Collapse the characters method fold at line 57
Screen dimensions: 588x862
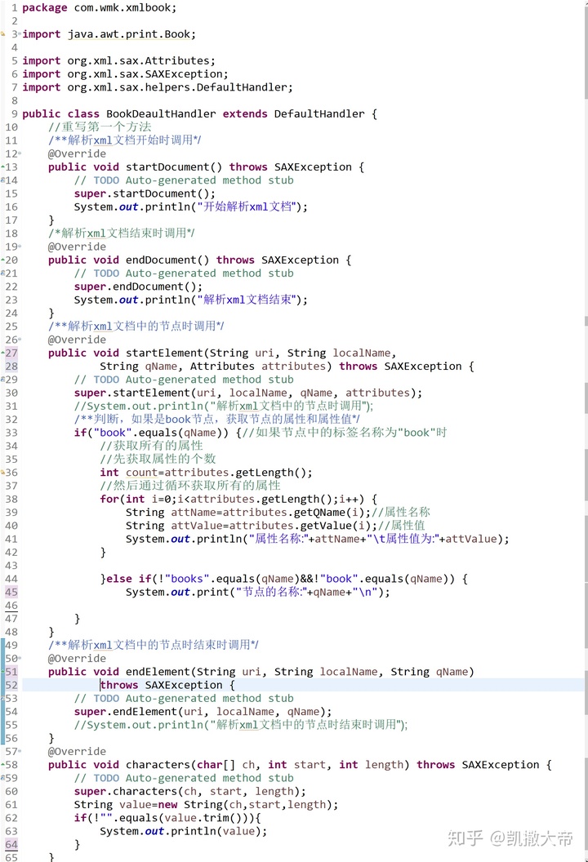[20, 752]
